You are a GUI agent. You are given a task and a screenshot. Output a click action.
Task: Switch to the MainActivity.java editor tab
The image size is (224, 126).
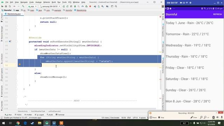click(14, 14)
